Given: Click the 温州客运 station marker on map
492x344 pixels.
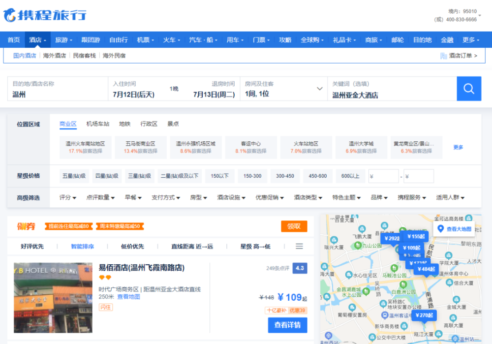Looking at the screenshot, I should pos(385,315).
